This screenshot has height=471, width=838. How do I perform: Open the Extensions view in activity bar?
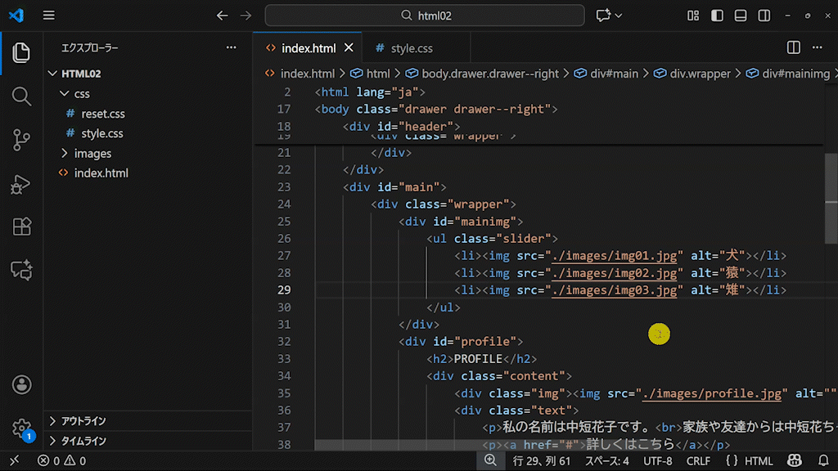coord(21,227)
